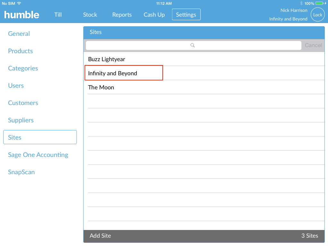Open Products settings
The height and width of the screenshot is (246, 328).
[x=20, y=51]
